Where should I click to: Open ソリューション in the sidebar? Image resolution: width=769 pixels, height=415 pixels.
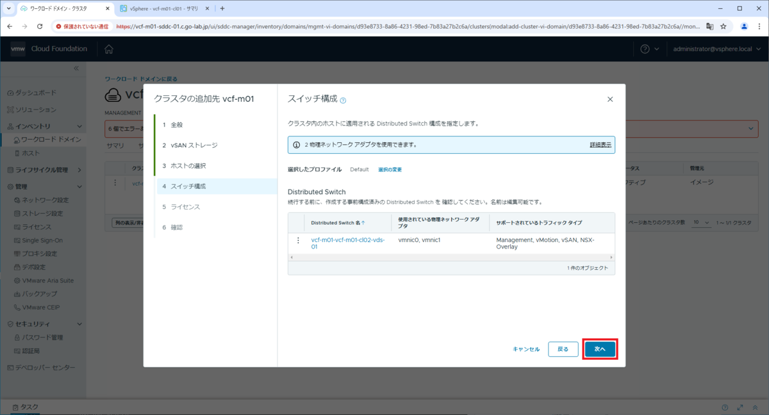pos(31,110)
